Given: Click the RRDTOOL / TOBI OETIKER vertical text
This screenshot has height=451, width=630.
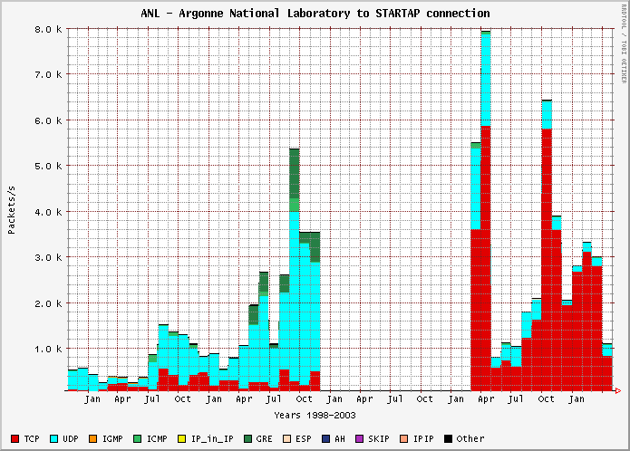Looking at the screenshot, I should pyautogui.click(x=624, y=43).
